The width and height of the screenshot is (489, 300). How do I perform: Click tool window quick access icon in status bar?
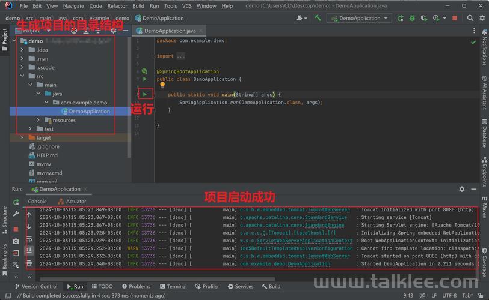pos(8,295)
